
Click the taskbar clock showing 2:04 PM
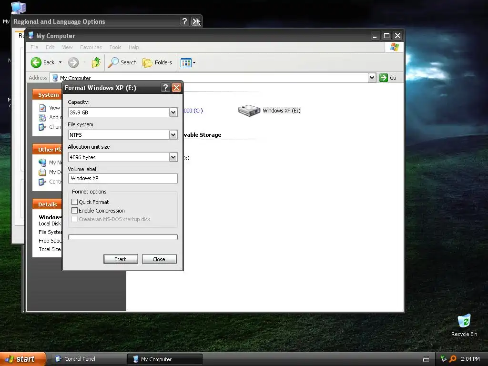point(470,359)
